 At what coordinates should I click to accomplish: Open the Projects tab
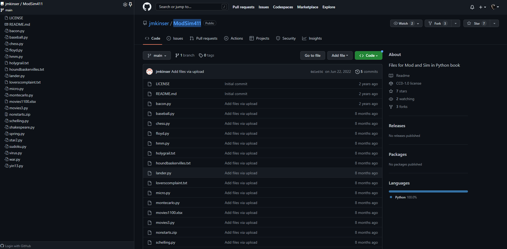pyautogui.click(x=259, y=38)
